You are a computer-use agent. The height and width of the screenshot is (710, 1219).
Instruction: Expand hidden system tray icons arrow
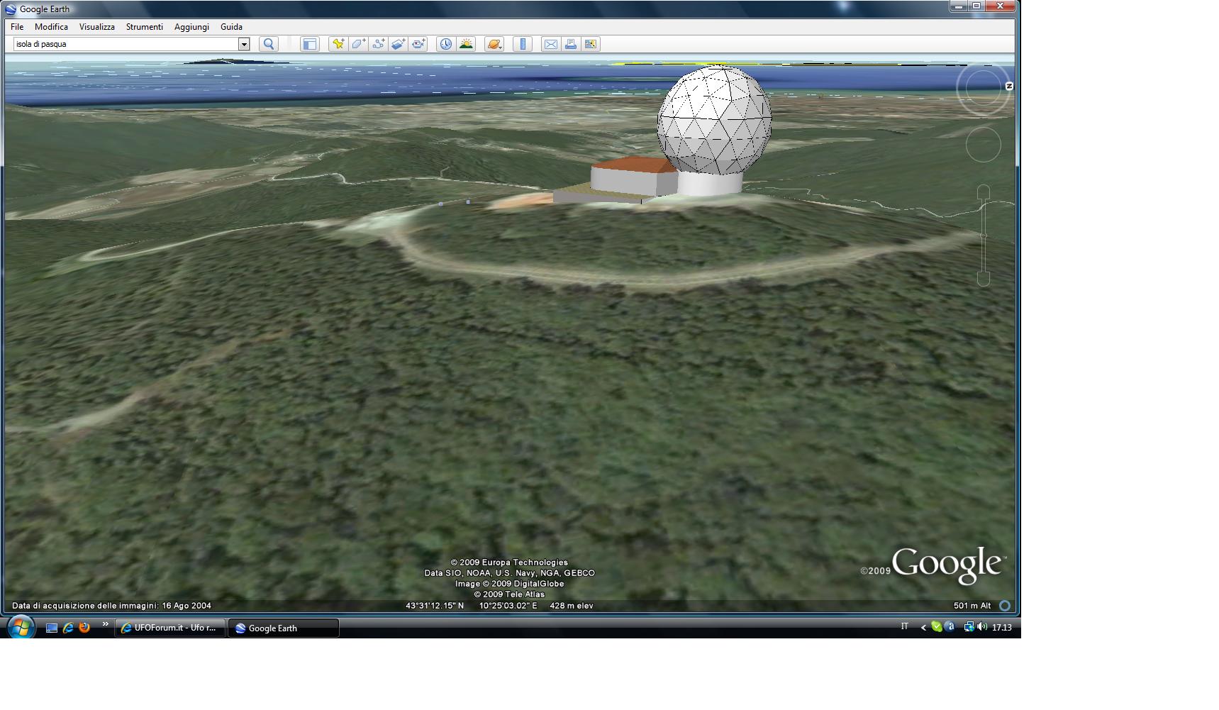click(923, 627)
